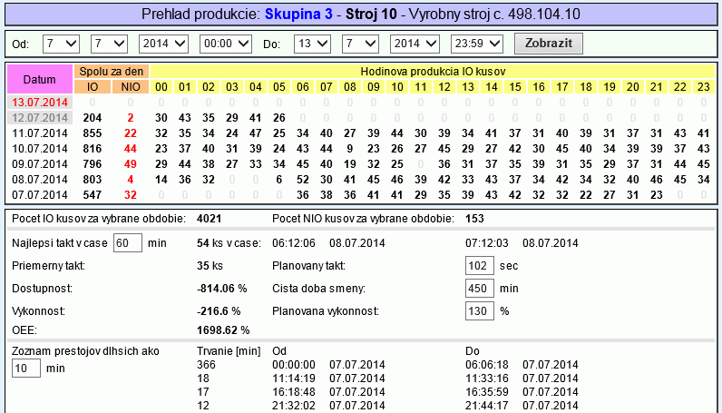Image resolution: width=722 pixels, height=413 pixels.
Task: Click the Cista doba smeny minutes field
Action: point(479,288)
